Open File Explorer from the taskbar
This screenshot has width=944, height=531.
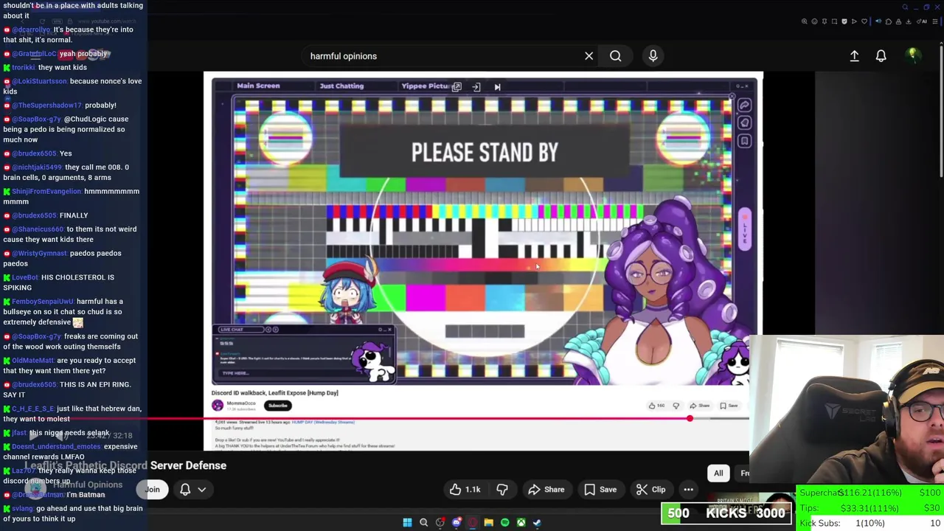tap(488, 523)
